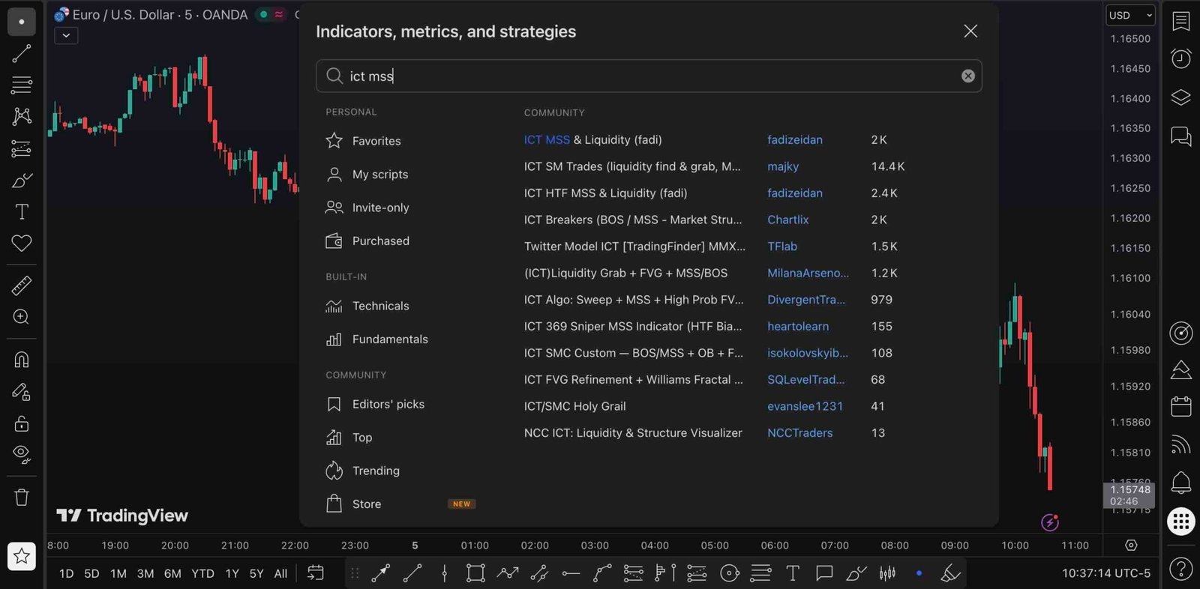Screen dimensions: 1200x589
Task: Click the 10:37:14 UTC-5 timezone clock
Action: pos(1106,573)
